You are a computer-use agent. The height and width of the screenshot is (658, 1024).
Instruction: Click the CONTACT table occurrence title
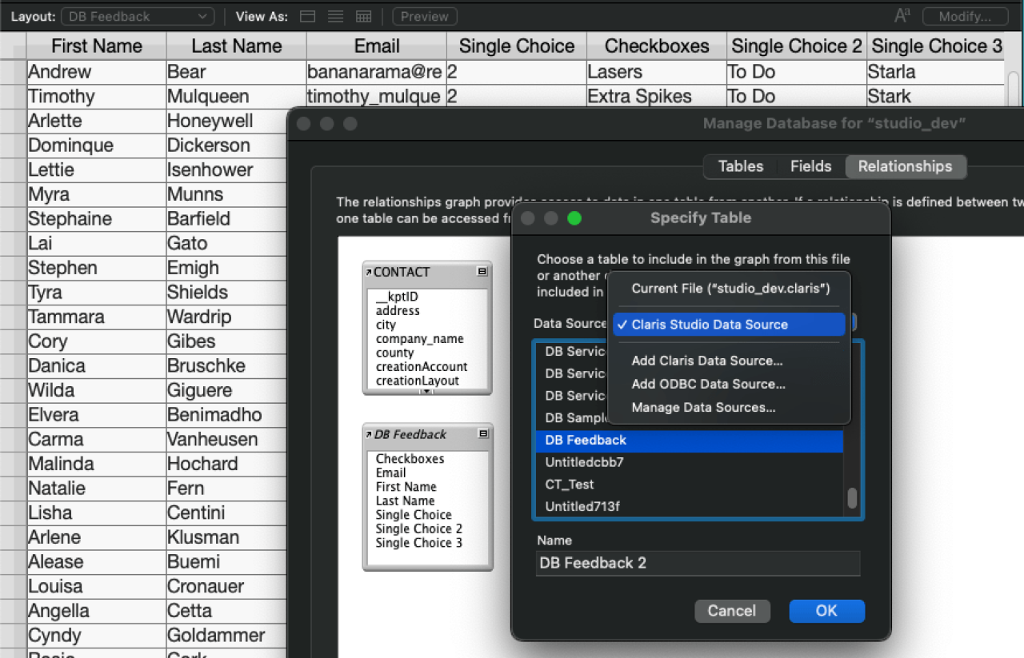[x=402, y=272]
